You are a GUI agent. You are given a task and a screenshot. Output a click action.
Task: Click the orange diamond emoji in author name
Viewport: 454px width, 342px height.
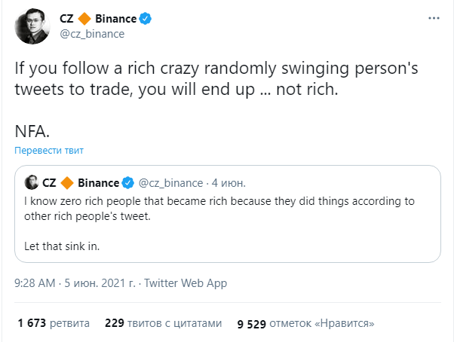(84, 19)
